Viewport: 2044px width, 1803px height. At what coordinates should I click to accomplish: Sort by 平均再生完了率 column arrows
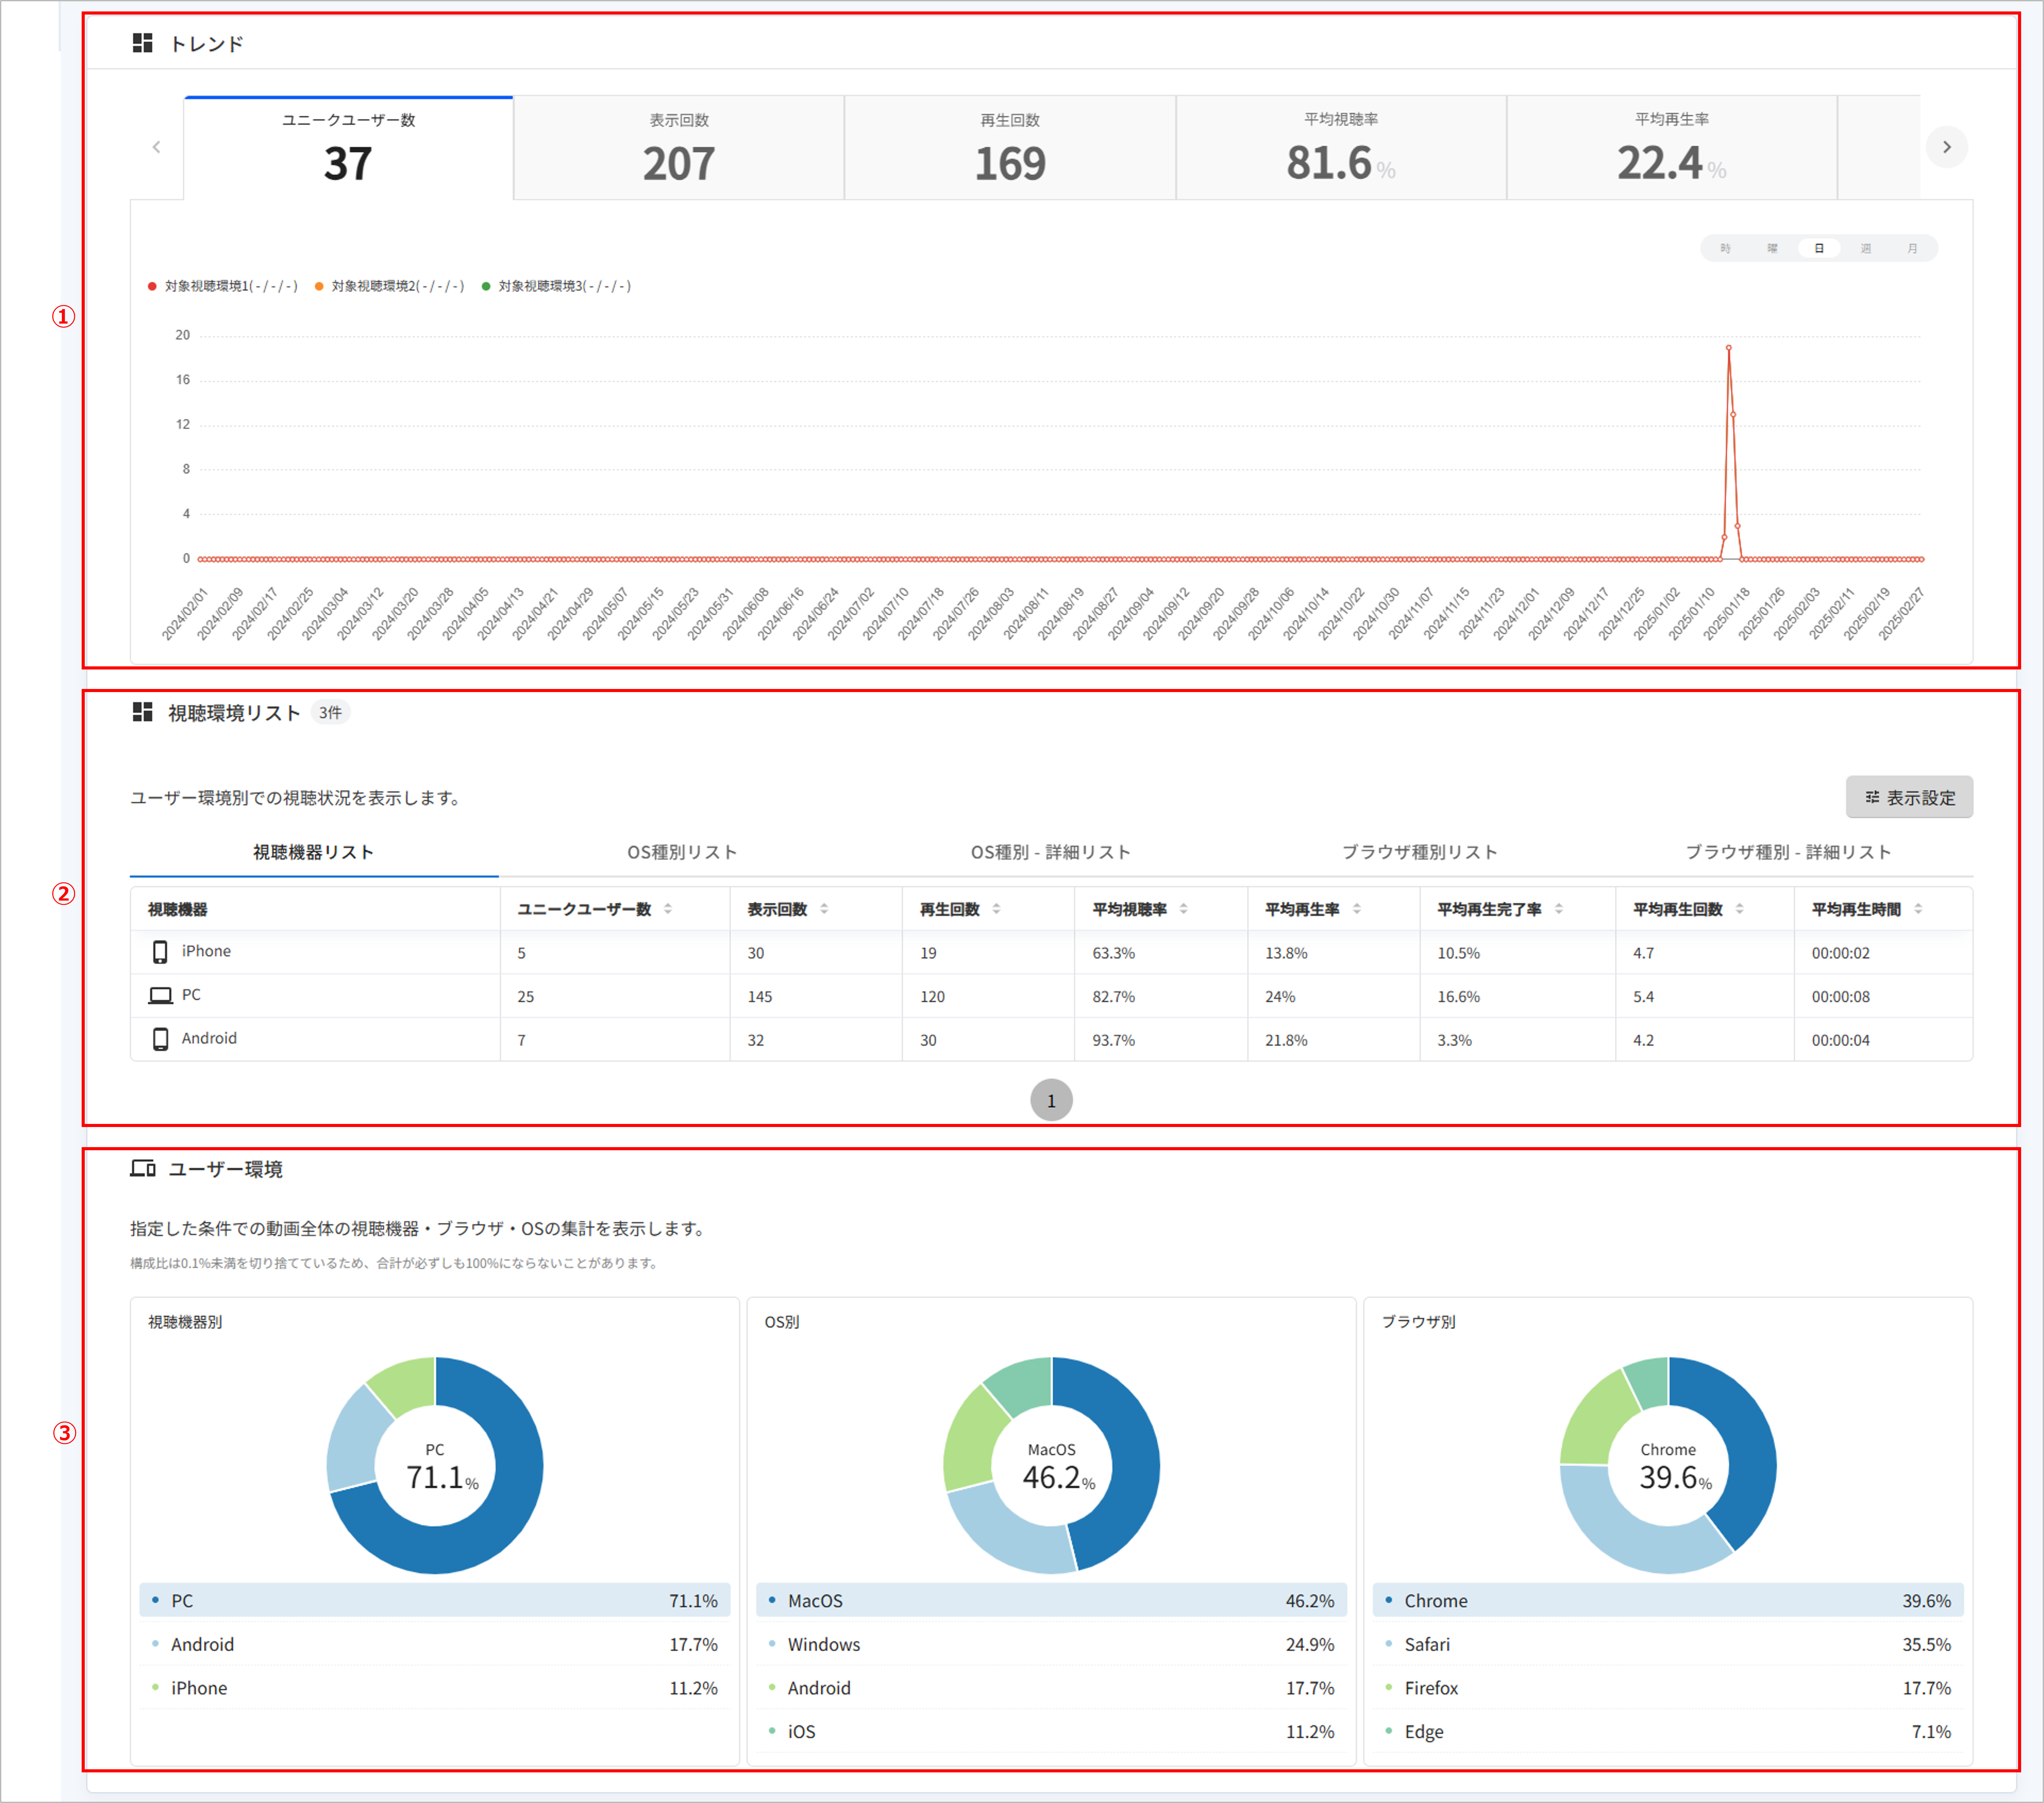click(x=1559, y=909)
